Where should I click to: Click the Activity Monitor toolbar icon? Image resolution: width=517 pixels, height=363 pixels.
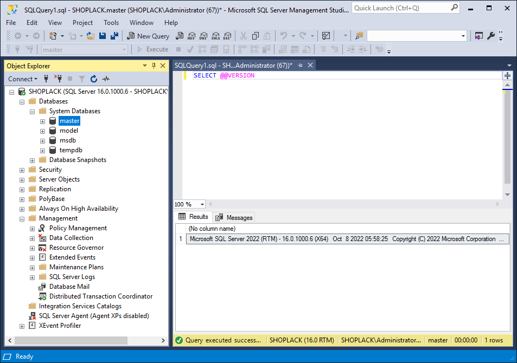(326, 36)
